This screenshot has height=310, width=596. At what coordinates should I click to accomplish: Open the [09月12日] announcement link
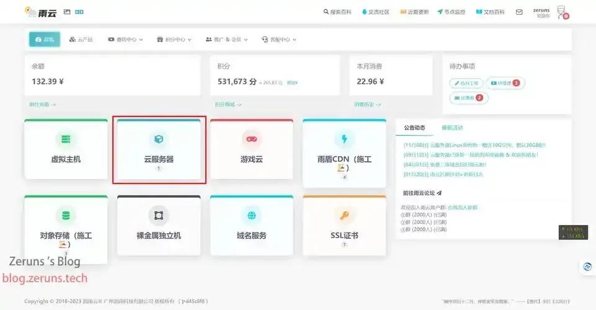click(471, 155)
